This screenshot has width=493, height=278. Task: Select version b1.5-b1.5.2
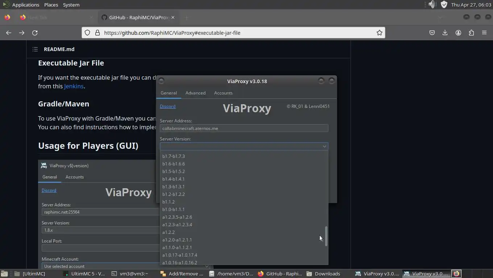pyautogui.click(x=244, y=172)
